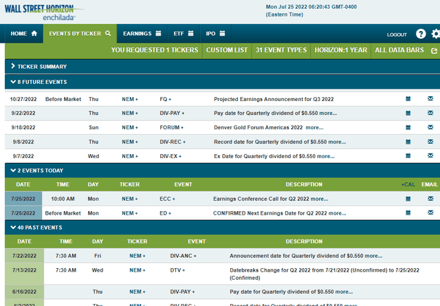The height and width of the screenshot is (306, 440).
Task: Expand FORUM + event type details
Action: (x=171, y=127)
